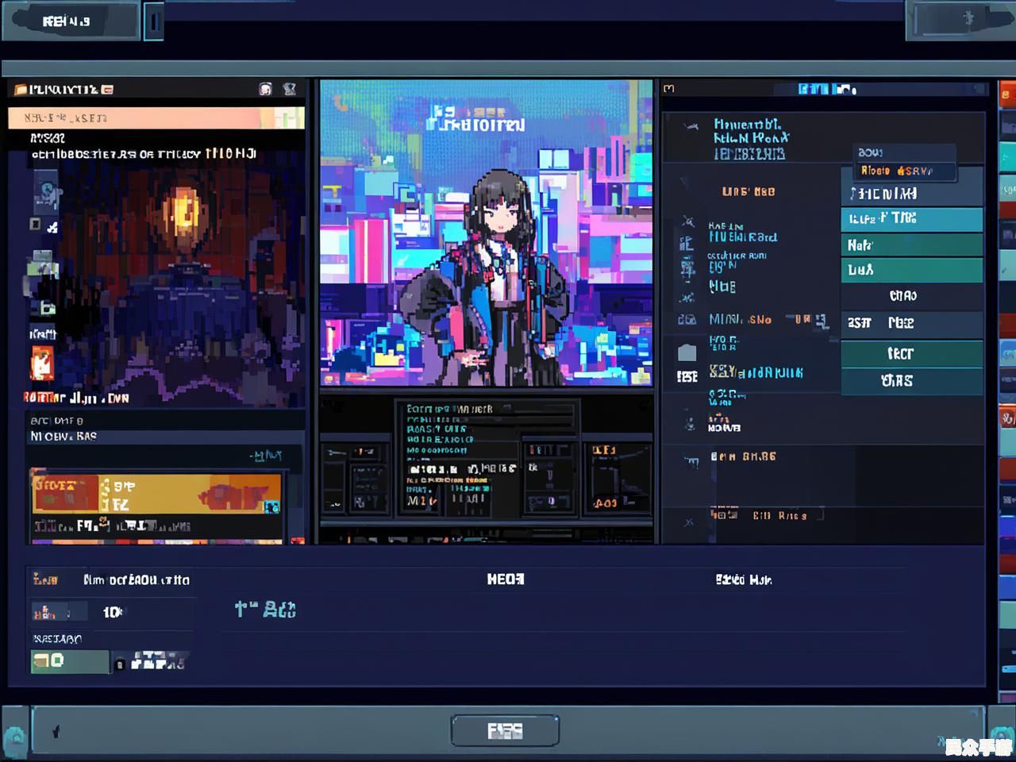Click the hourglass-shaped icon in left panel header

290,89
